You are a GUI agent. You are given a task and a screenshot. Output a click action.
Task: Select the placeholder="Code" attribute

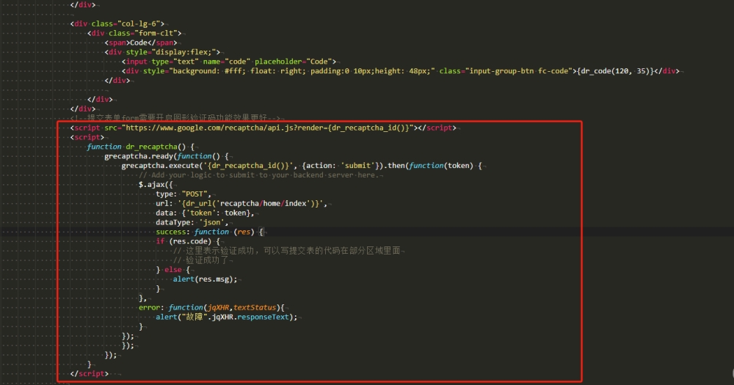coord(294,62)
